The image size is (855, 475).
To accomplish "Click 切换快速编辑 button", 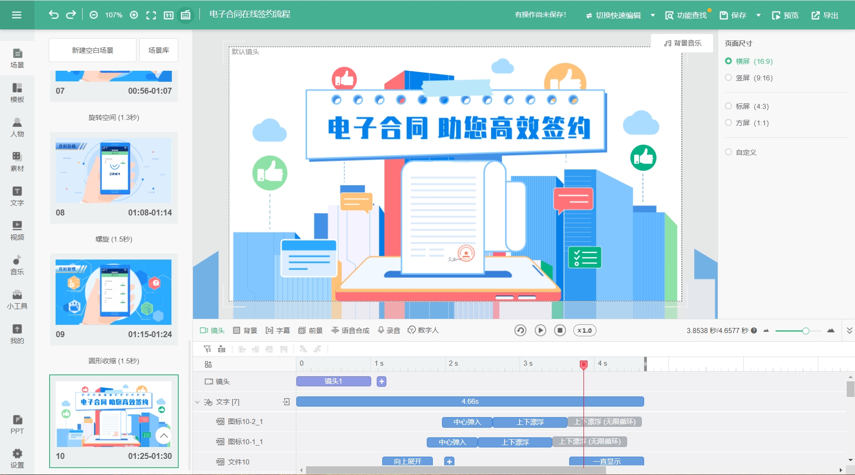I will 613,15.
